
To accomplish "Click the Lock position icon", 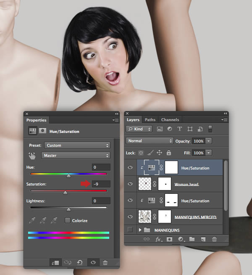I will 159,153.
